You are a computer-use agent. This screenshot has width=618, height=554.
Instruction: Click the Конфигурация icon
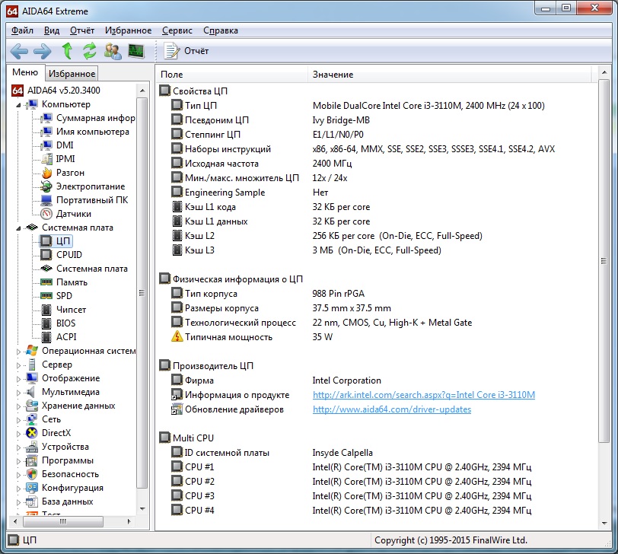pos(31,489)
